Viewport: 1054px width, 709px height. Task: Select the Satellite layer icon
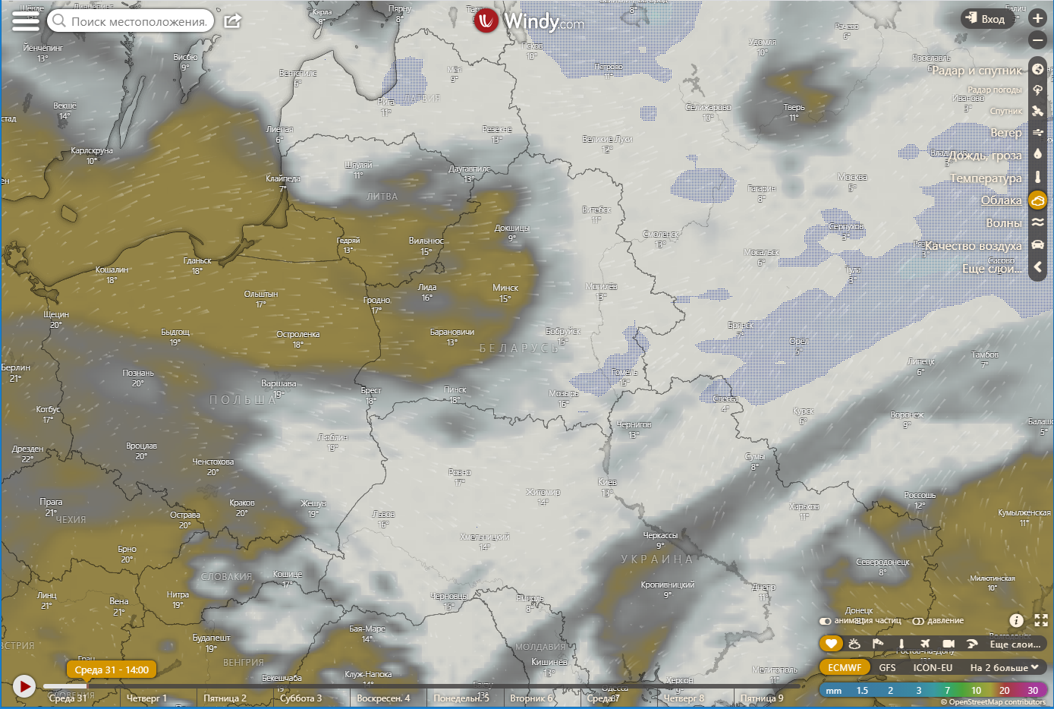coord(1037,111)
